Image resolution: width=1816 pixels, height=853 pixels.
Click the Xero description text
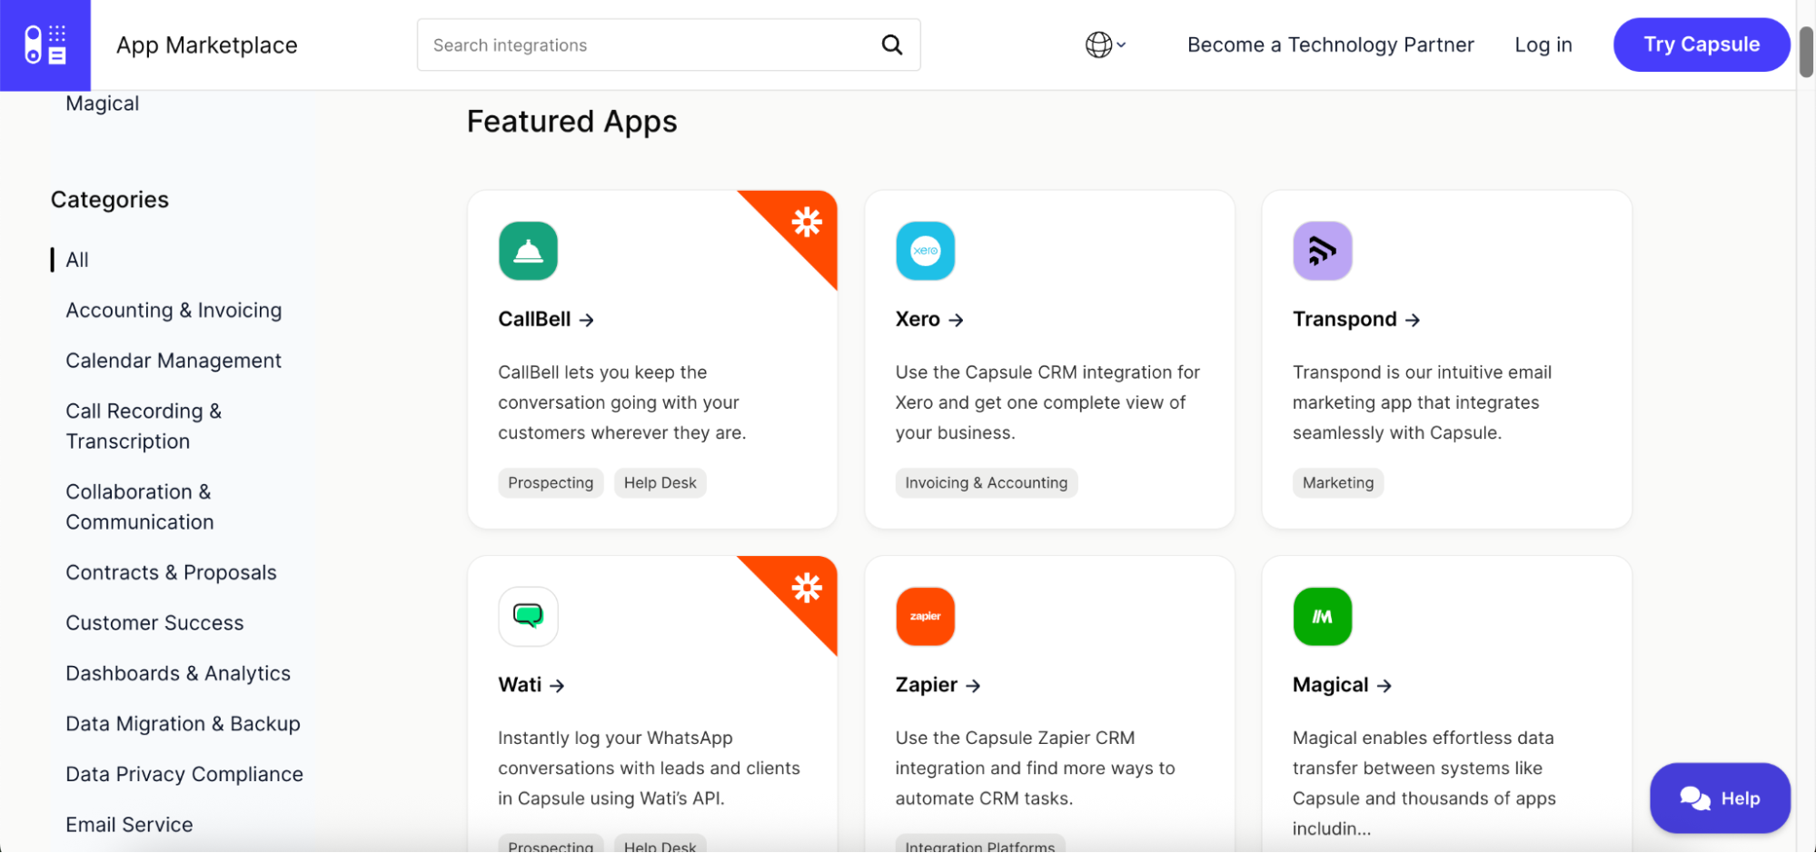tap(1047, 402)
